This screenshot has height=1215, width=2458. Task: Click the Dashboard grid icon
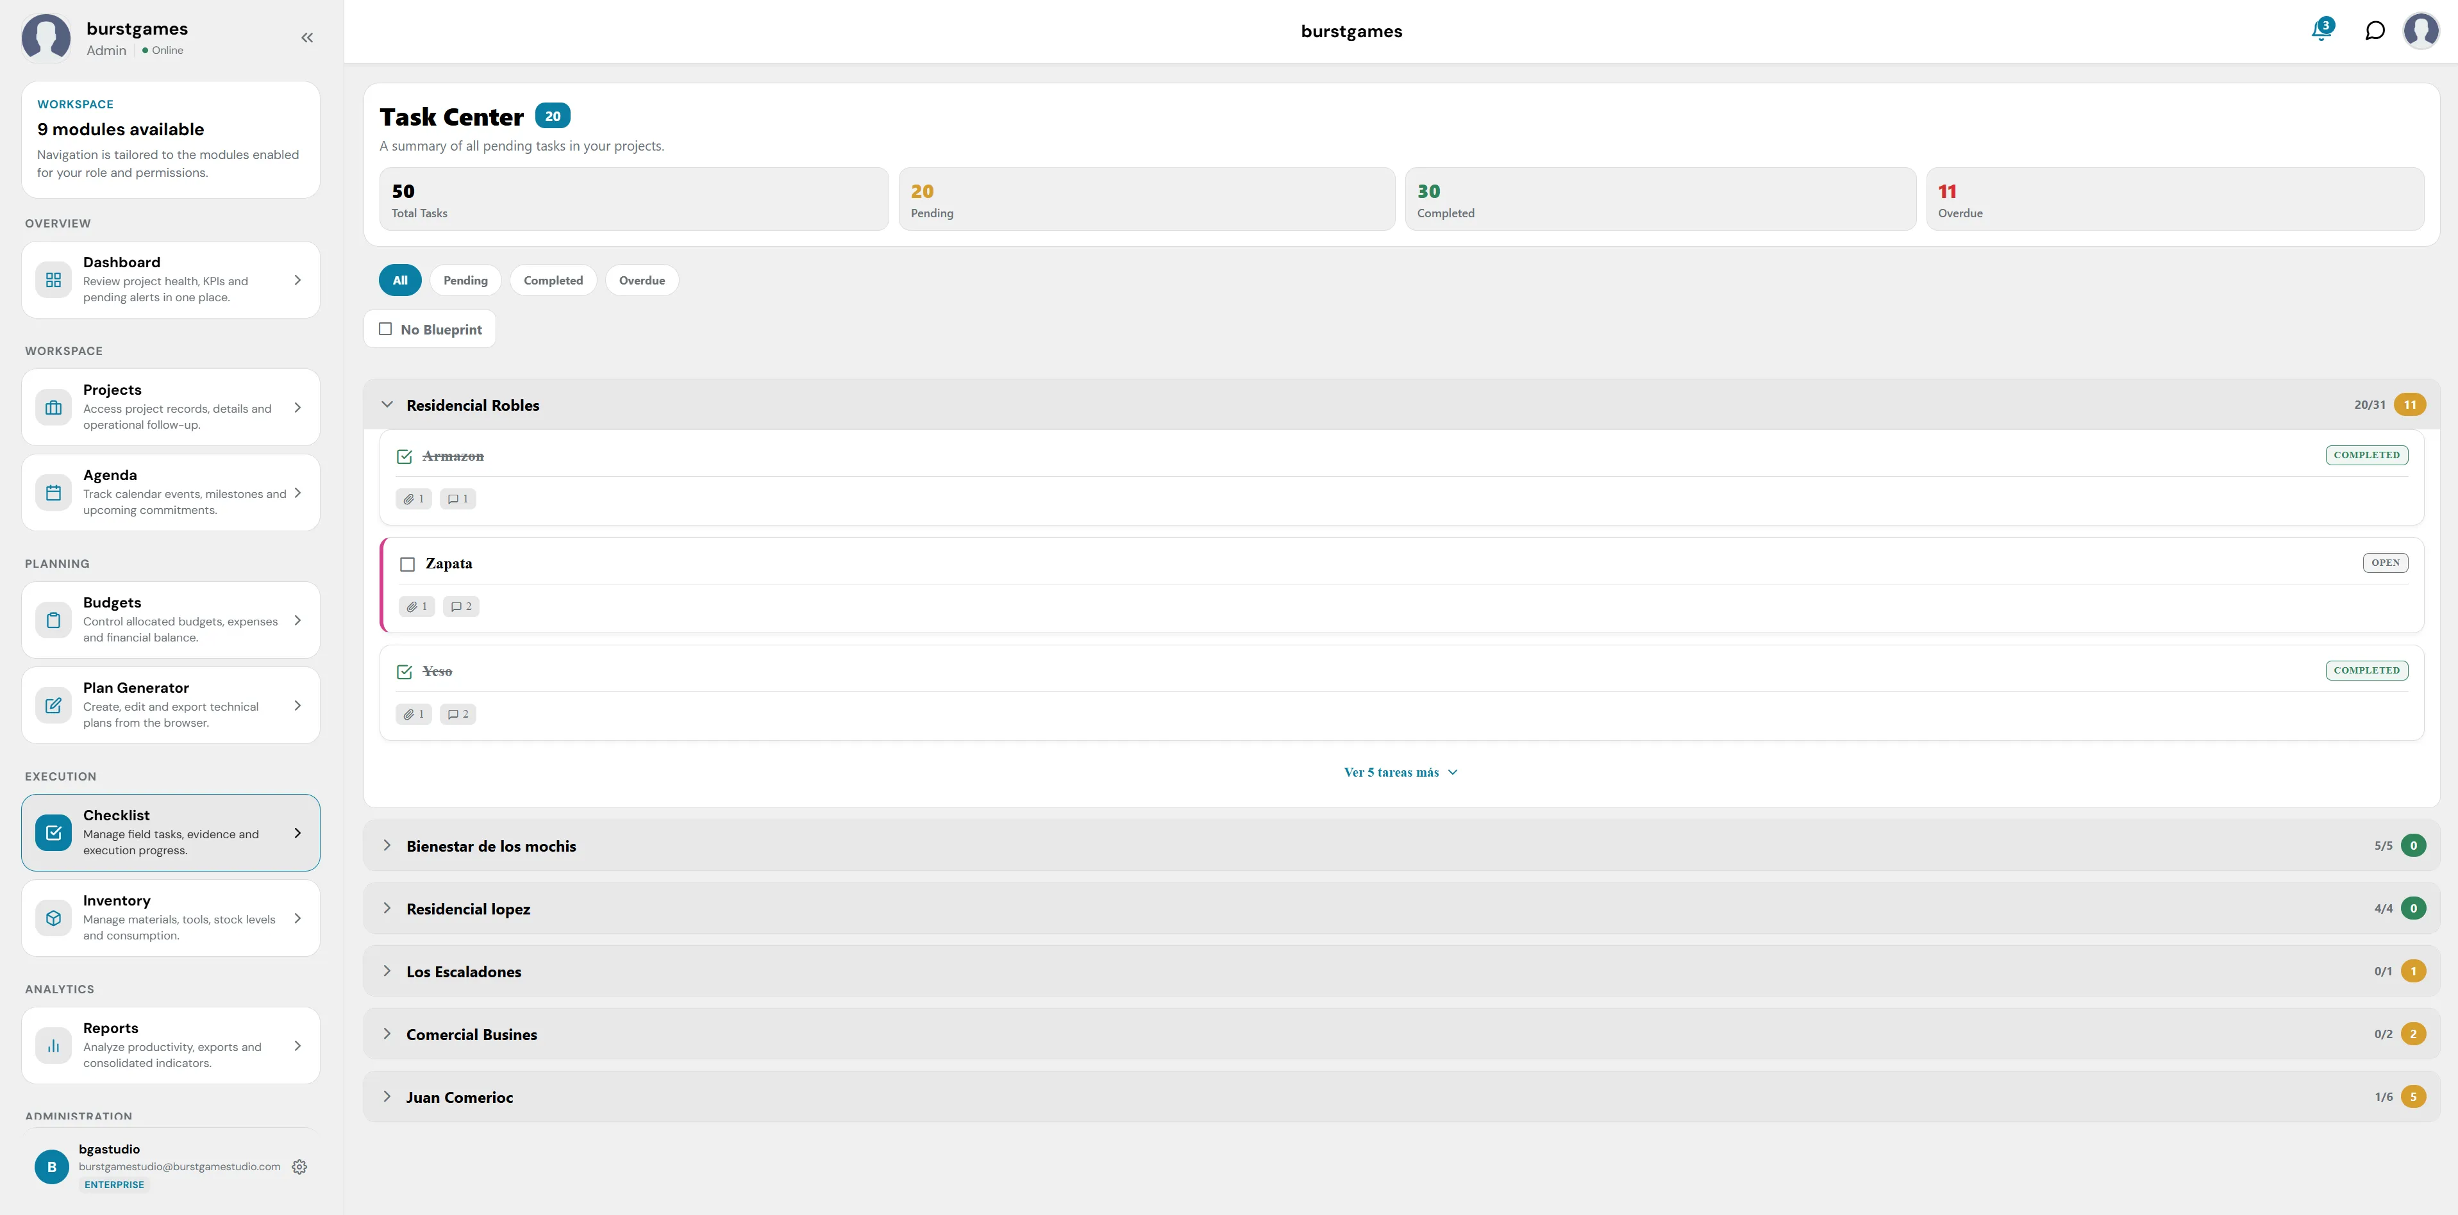53,279
